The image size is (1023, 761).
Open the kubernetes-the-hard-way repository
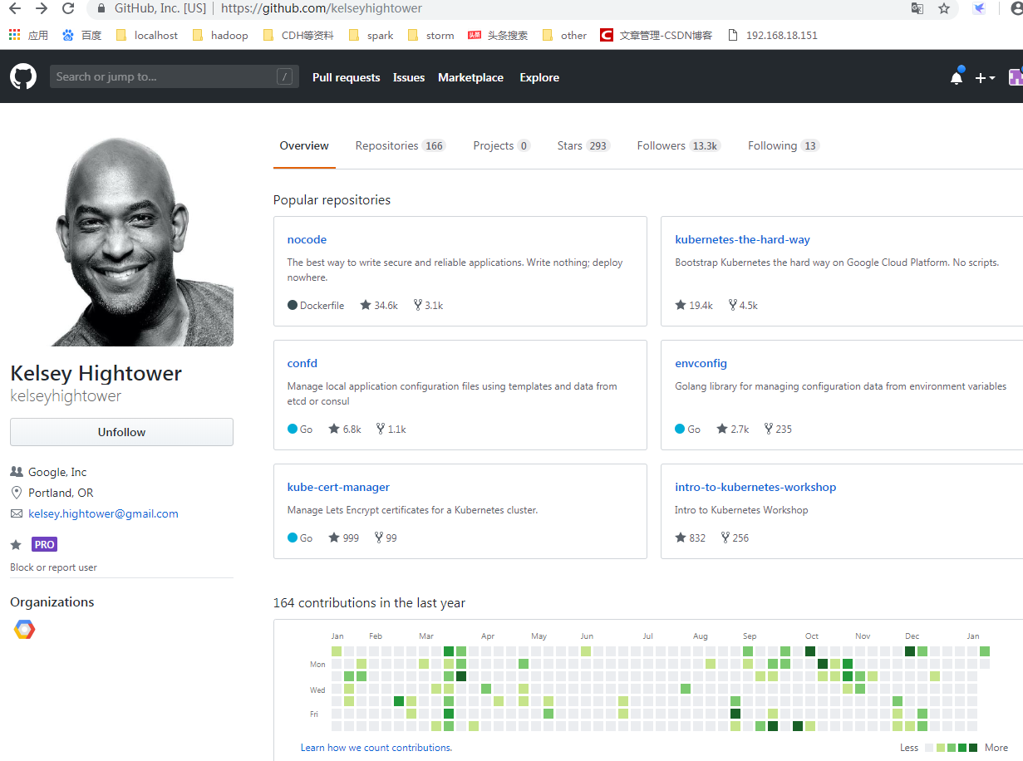[742, 239]
